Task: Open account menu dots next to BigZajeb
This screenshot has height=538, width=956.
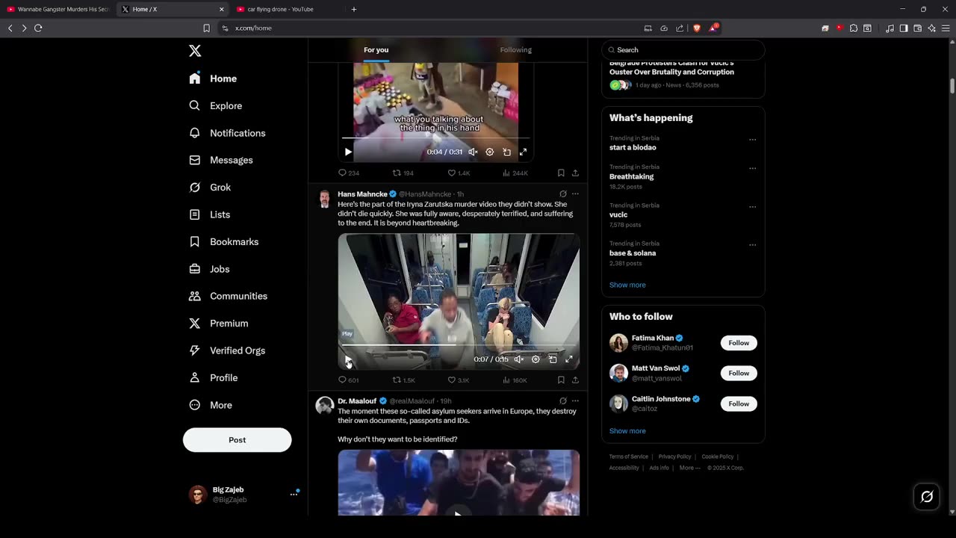Action: point(294,494)
